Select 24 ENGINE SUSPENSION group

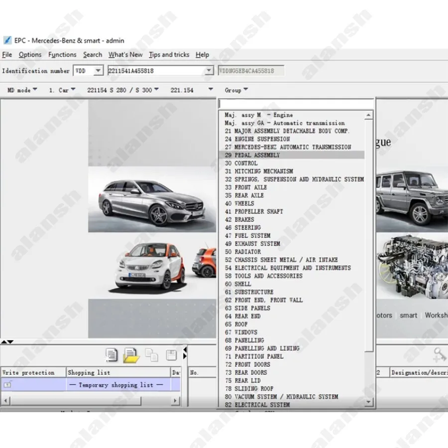[292, 139]
